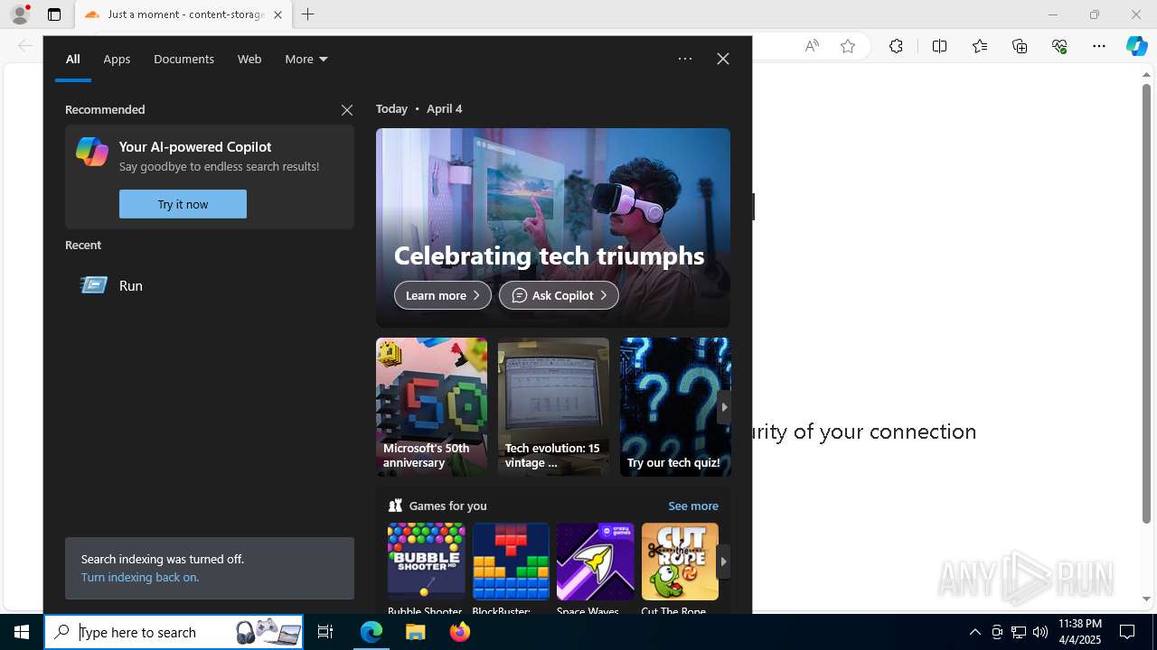This screenshot has width=1157, height=650.
Task: Open the Extensions puzzle icon
Action: tap(896, 46)
